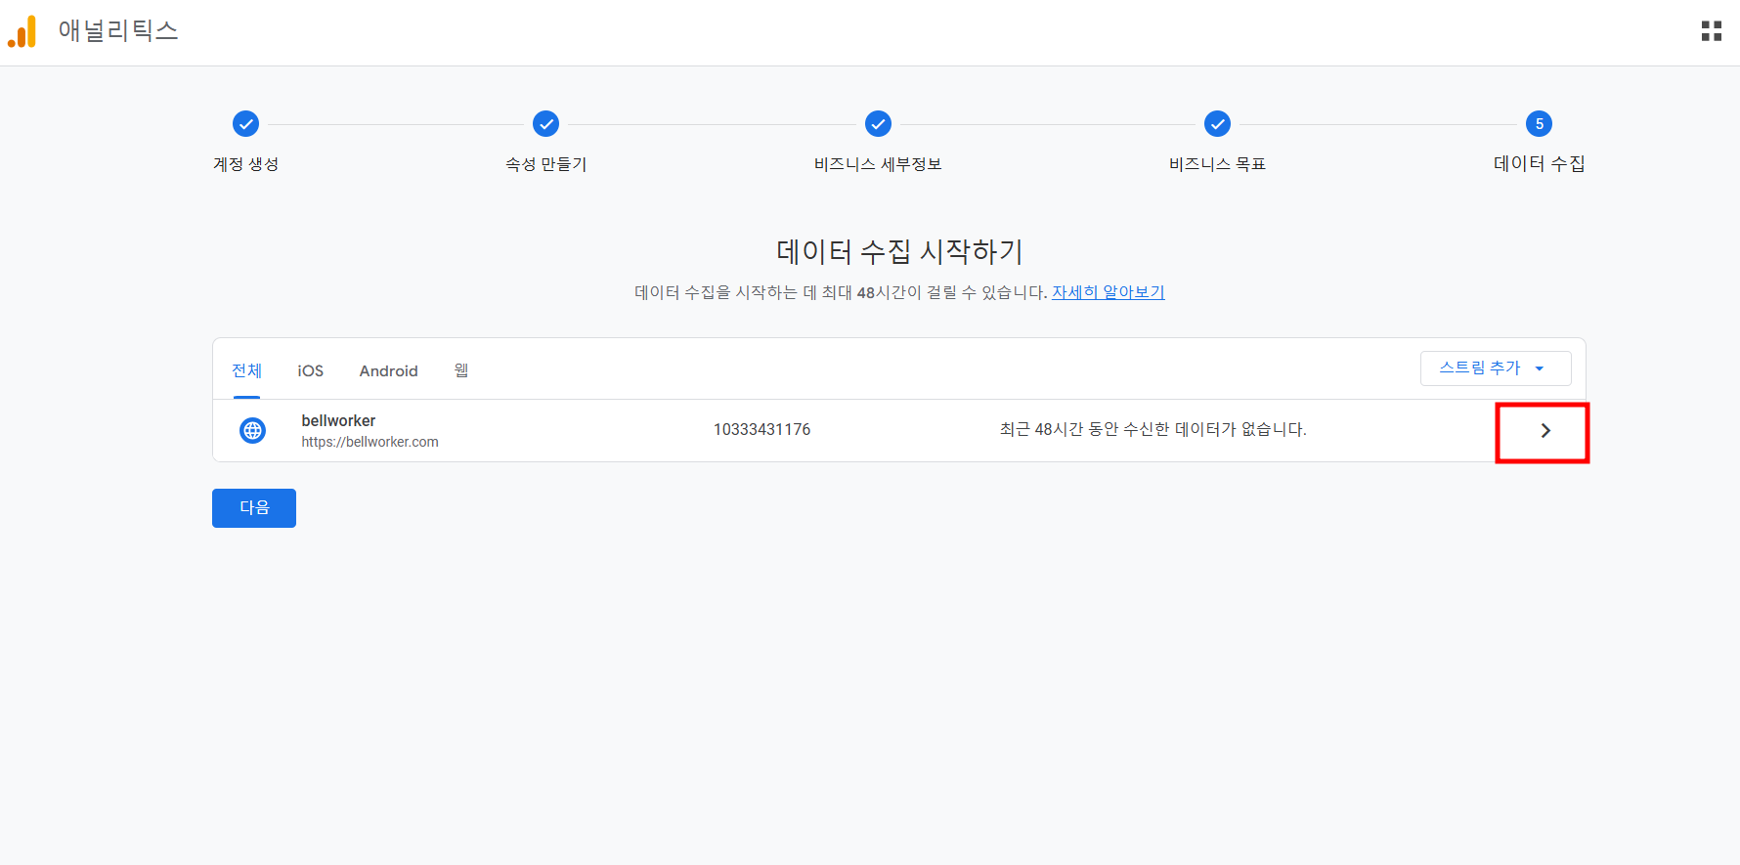Click the 다음 button
The image size is (1740, 865).
coord(254,508)
